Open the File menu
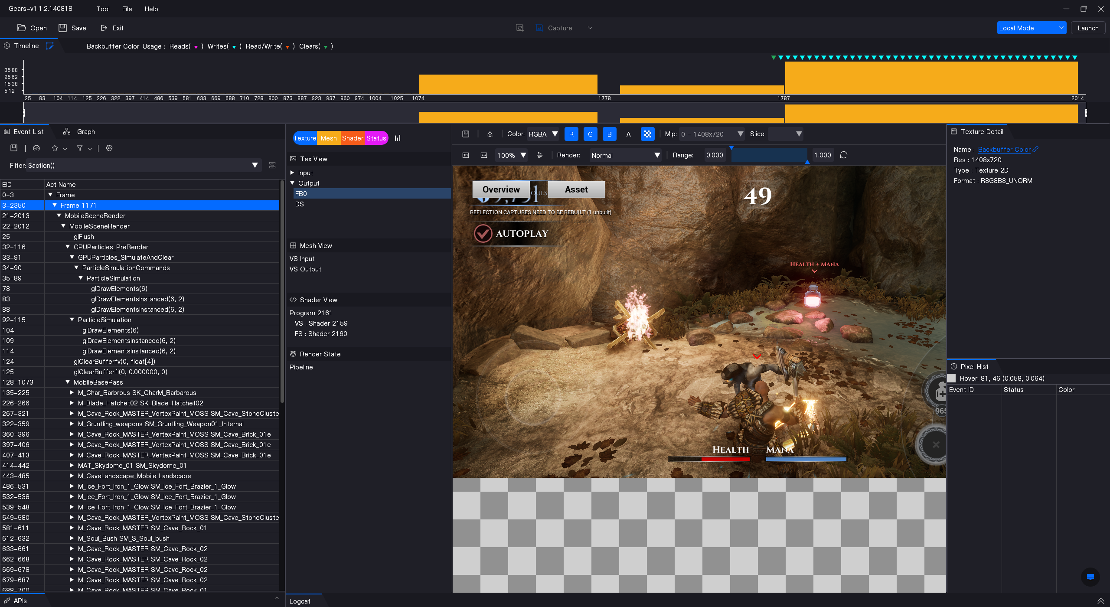Image resolution: width=1110 pixels, height=607 pixels. tap(127, 9)
